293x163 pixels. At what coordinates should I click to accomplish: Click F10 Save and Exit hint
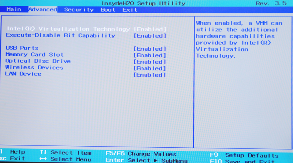click(x=242, y=161)
